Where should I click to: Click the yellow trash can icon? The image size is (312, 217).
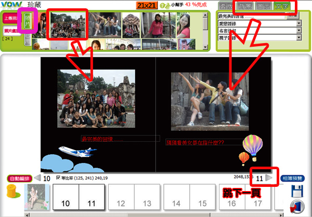point(12,191)
